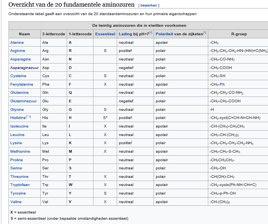Click the Tyrosine link
Screen dimensions: 268x224
pos(18,193)
